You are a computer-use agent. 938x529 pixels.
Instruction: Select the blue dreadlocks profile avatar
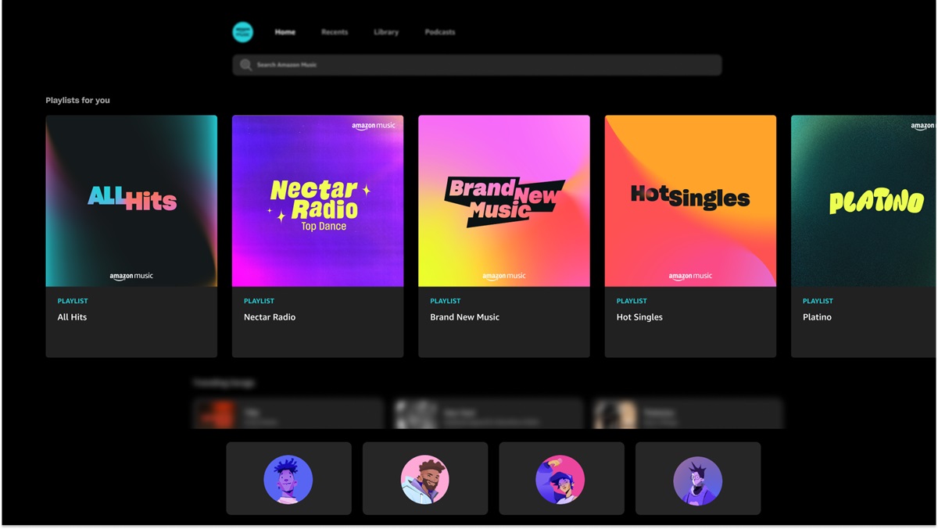tap(288, 479)
